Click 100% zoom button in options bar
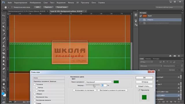185x104 pixels. coord(38,7)
